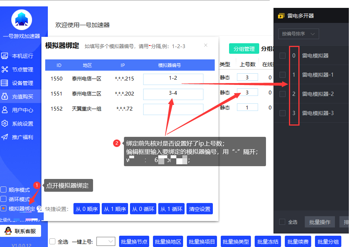Click the green 分组管理 button
This screenshot has height=247, width=353.
coord(244,48)
